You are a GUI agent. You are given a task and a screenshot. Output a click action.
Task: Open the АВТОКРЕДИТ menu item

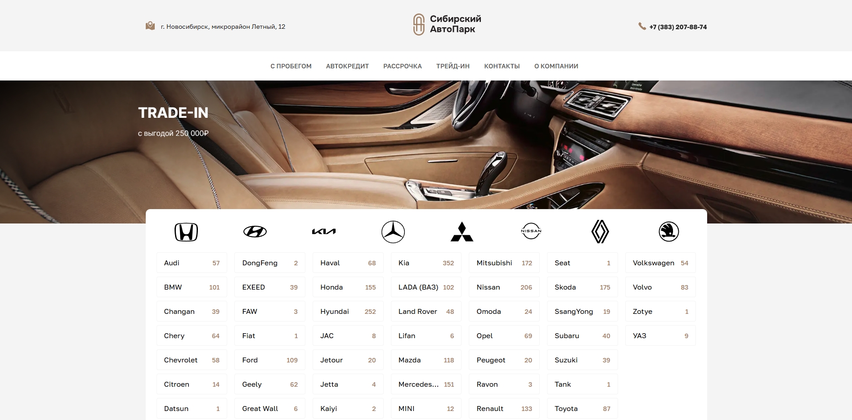tap(347, 66)
